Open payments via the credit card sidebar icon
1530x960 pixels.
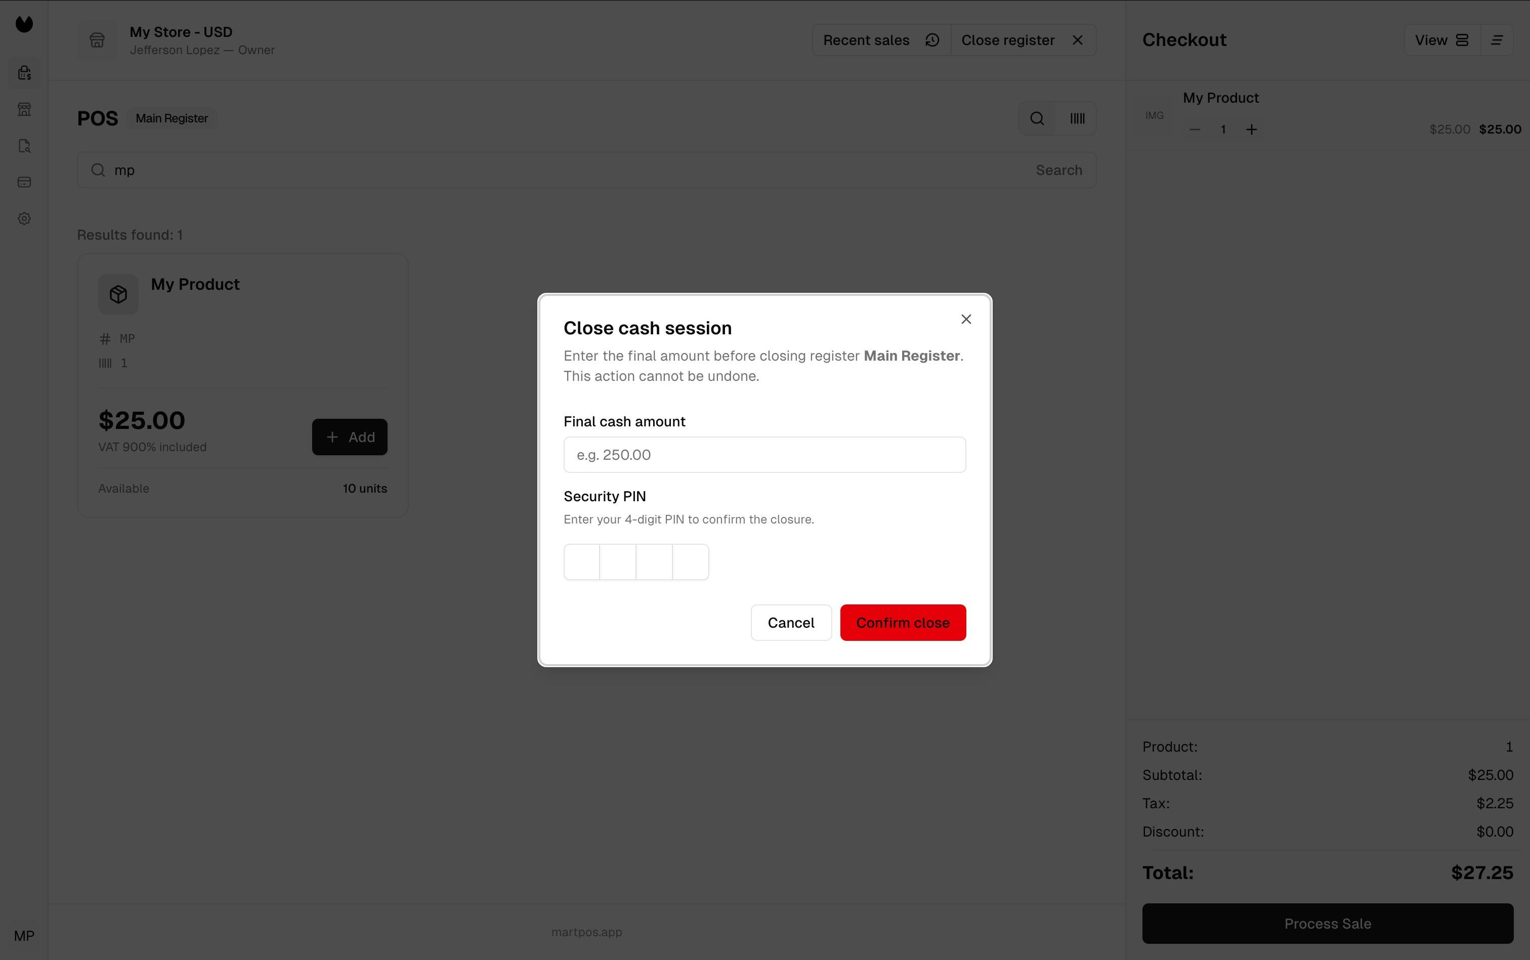click(25, 182)
